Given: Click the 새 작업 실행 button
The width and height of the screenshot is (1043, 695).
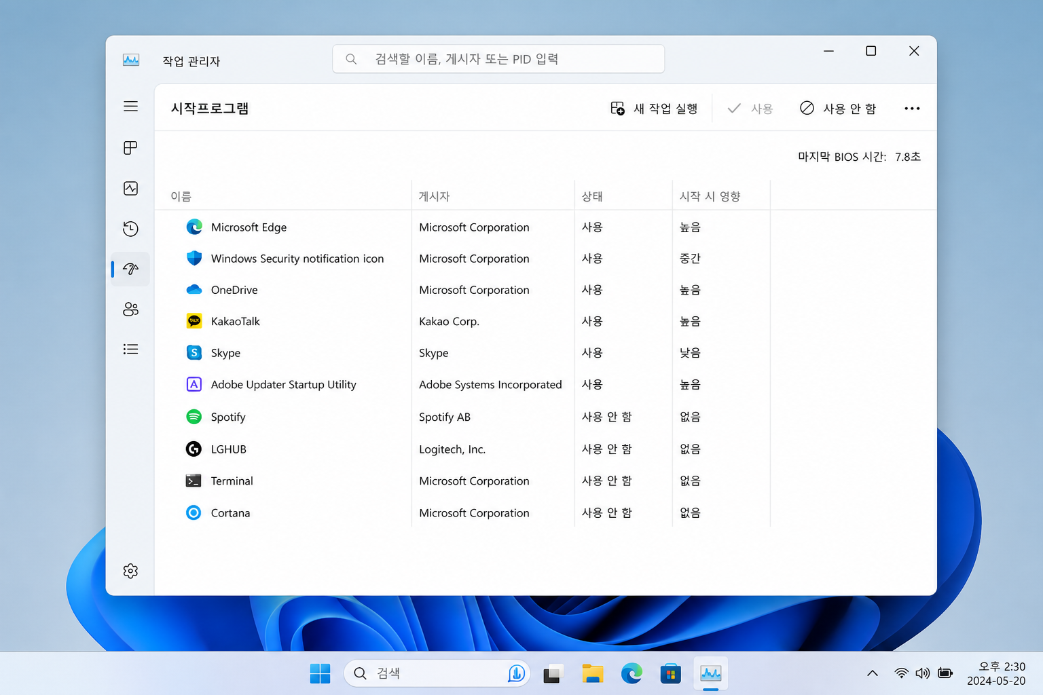Looking at the screenshot, I should click(654, 109).
